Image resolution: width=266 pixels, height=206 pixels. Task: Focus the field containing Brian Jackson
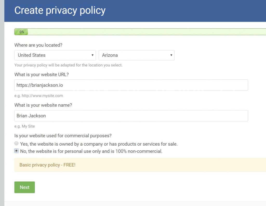[131, 116]
